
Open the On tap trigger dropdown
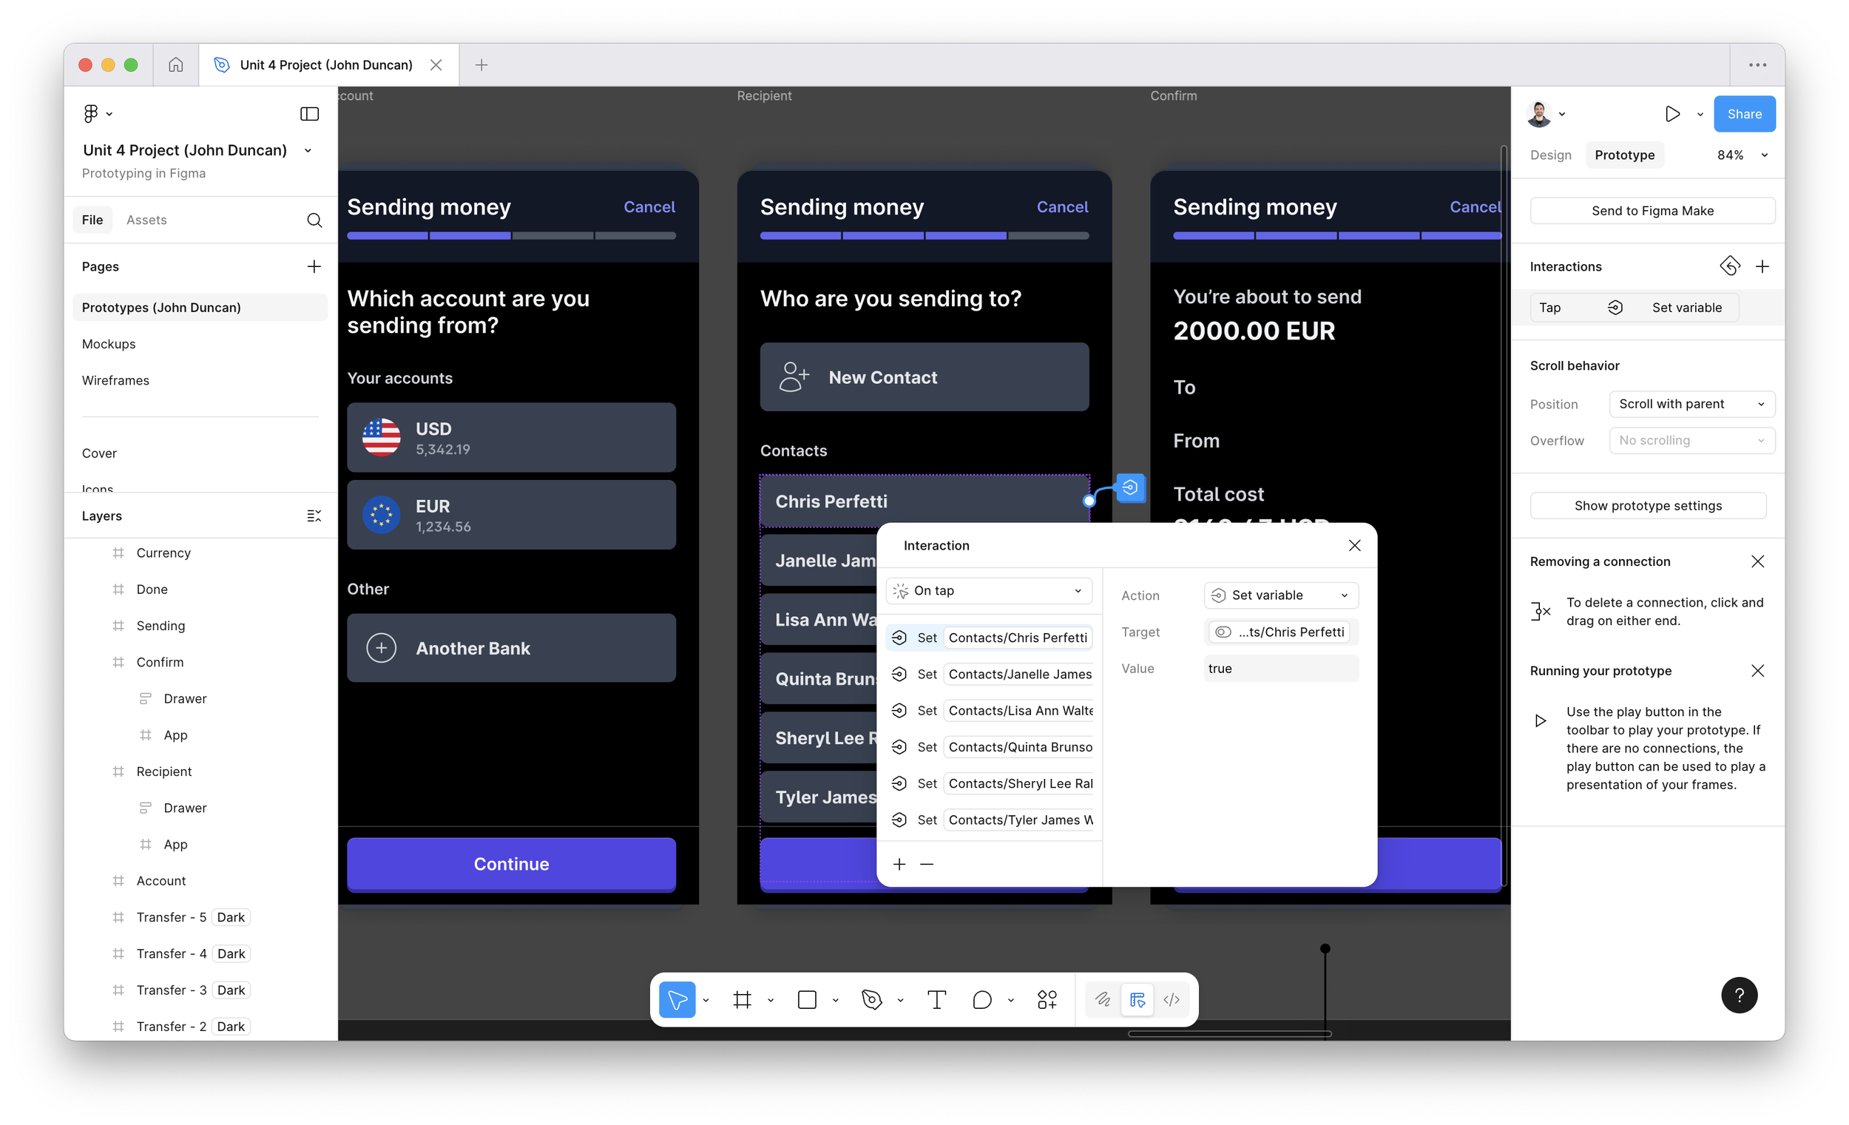(988, 591)
